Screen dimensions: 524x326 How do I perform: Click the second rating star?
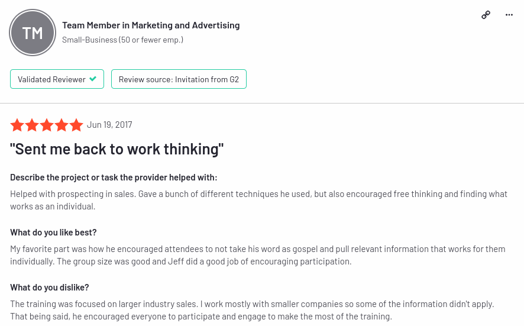32,125
